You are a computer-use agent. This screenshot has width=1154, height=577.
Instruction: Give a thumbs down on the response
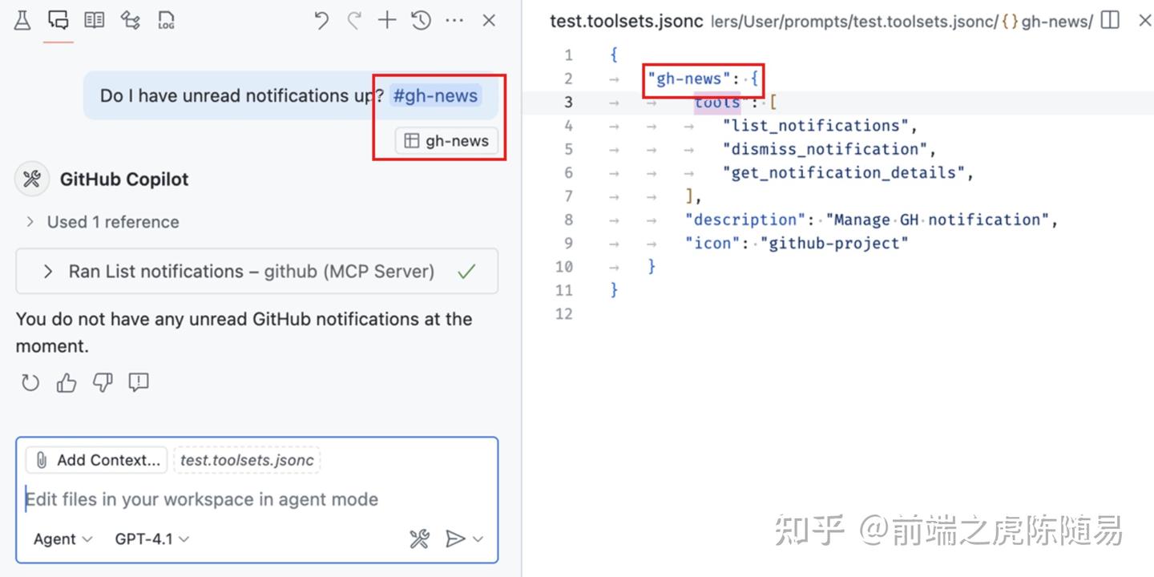pyautogui.click(x=102, y=382)
